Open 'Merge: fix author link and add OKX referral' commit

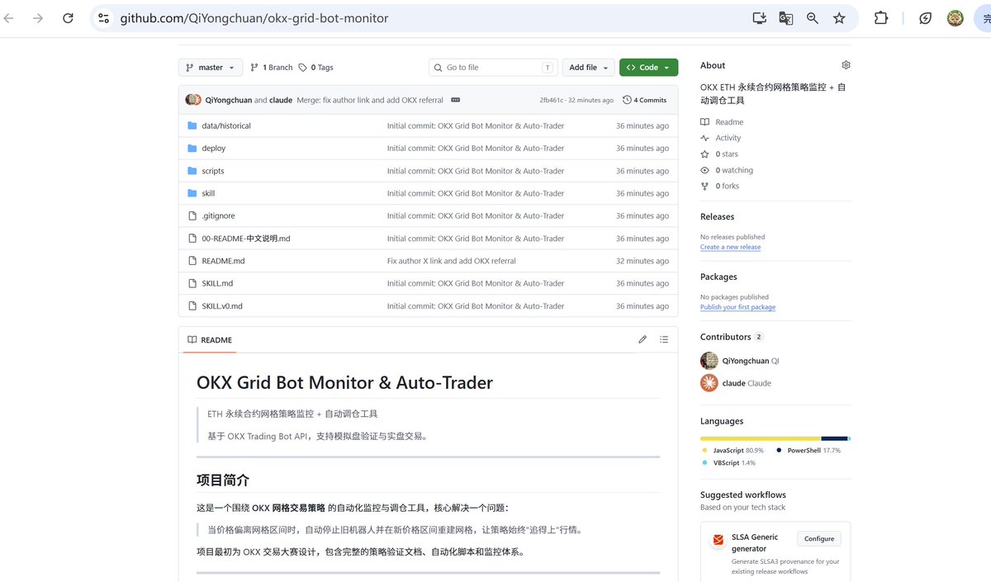pyautogui.click(x=370, y=100)
